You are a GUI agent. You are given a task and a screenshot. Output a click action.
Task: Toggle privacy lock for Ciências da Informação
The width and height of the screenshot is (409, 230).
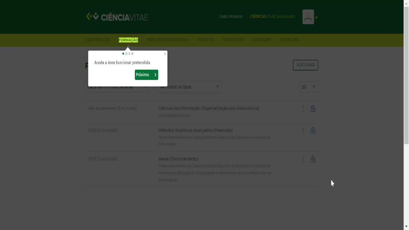(x=313, y=109)
